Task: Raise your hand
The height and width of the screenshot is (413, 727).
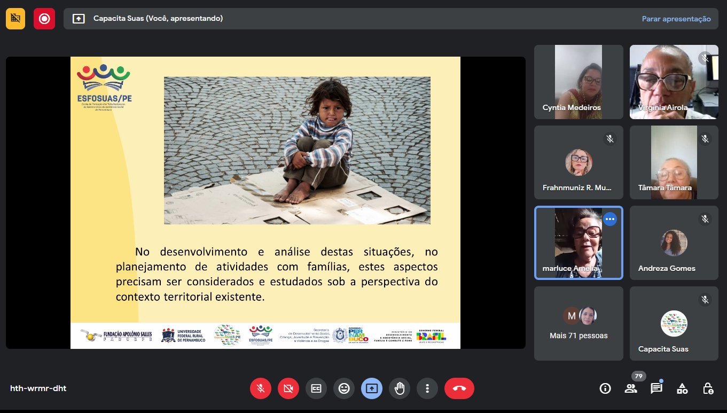Action: 400,388
